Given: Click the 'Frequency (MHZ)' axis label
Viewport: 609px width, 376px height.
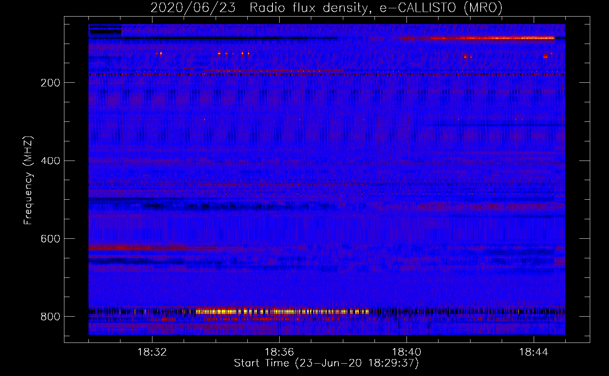Looking at the screenshot, I should click(x=28, y=180).
